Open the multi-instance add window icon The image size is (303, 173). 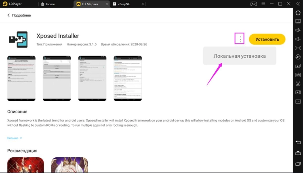point(298,66)
